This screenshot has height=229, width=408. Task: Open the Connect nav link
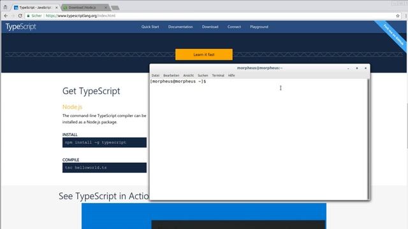pos(234,27)
